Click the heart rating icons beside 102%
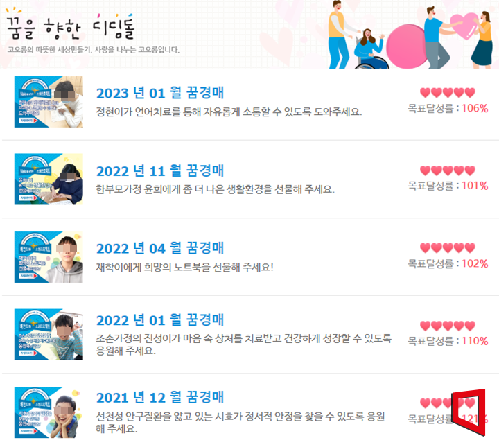Image resolution: width=499 pixels, height=447 pixels. [x=448, y=248]
